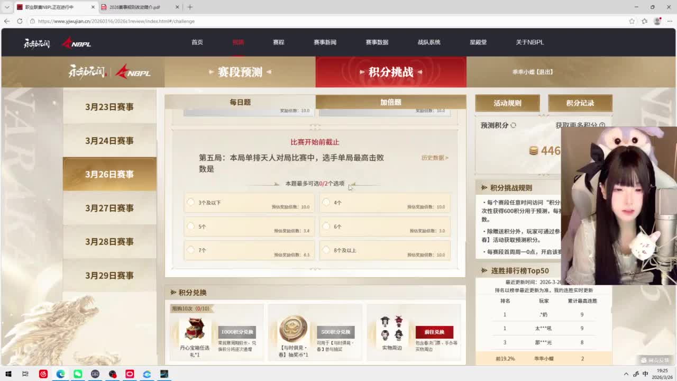Screen dimensions: 677x381
Task: Click the browser back arrow
Action: pyautogui.click(x=7, y=21)
